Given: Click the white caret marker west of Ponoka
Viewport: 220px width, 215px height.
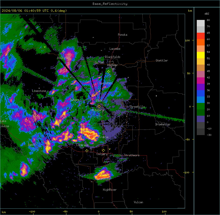Looking at the screenshot, I should (93, 38).
